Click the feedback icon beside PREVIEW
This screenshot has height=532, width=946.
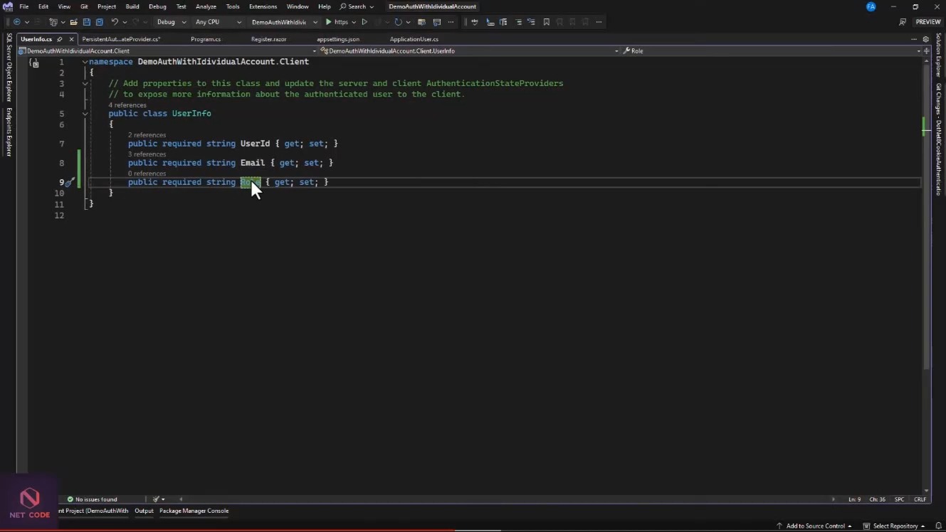point(903,22)
